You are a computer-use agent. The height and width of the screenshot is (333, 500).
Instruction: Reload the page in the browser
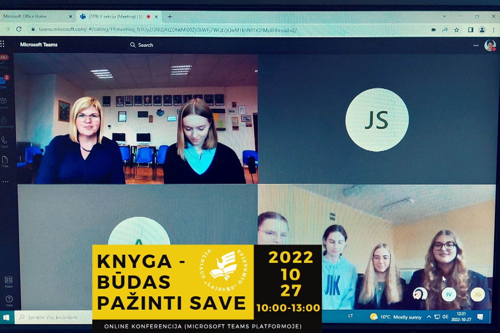point(19,29)
